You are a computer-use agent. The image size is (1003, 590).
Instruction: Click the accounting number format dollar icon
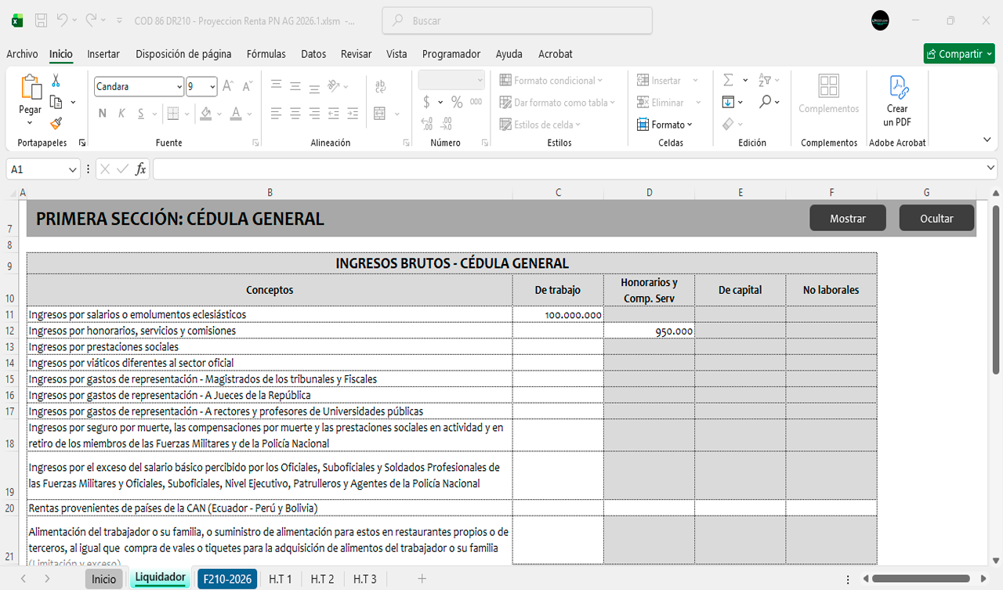pyautogui.click(x=426, y=102)
